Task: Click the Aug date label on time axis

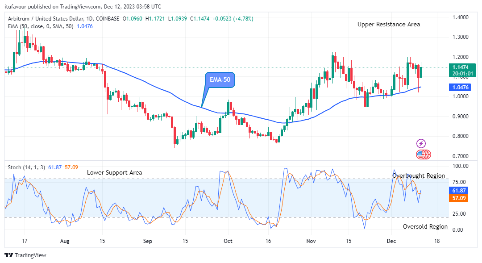Action: click(65, 241)
